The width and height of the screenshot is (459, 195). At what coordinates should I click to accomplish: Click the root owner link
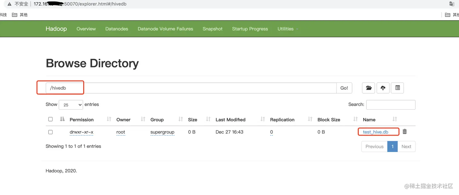(x=121, y=132)
